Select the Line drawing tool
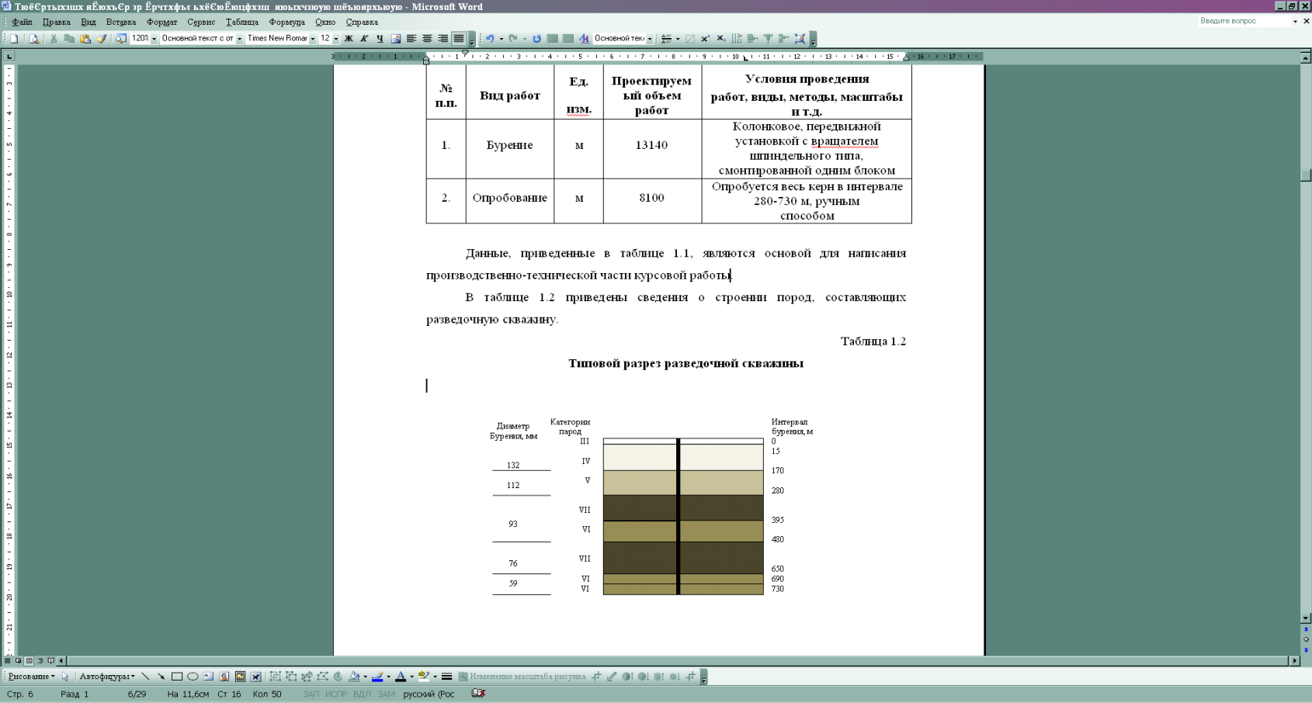The image size is (1312, 703). coord(145,677)
